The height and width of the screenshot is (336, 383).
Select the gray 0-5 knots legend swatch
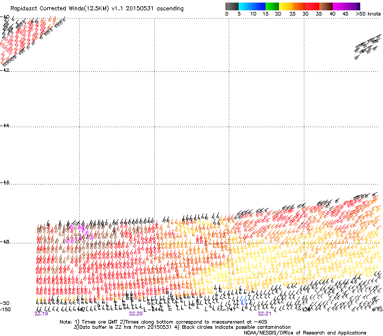[x=232, y=6]
